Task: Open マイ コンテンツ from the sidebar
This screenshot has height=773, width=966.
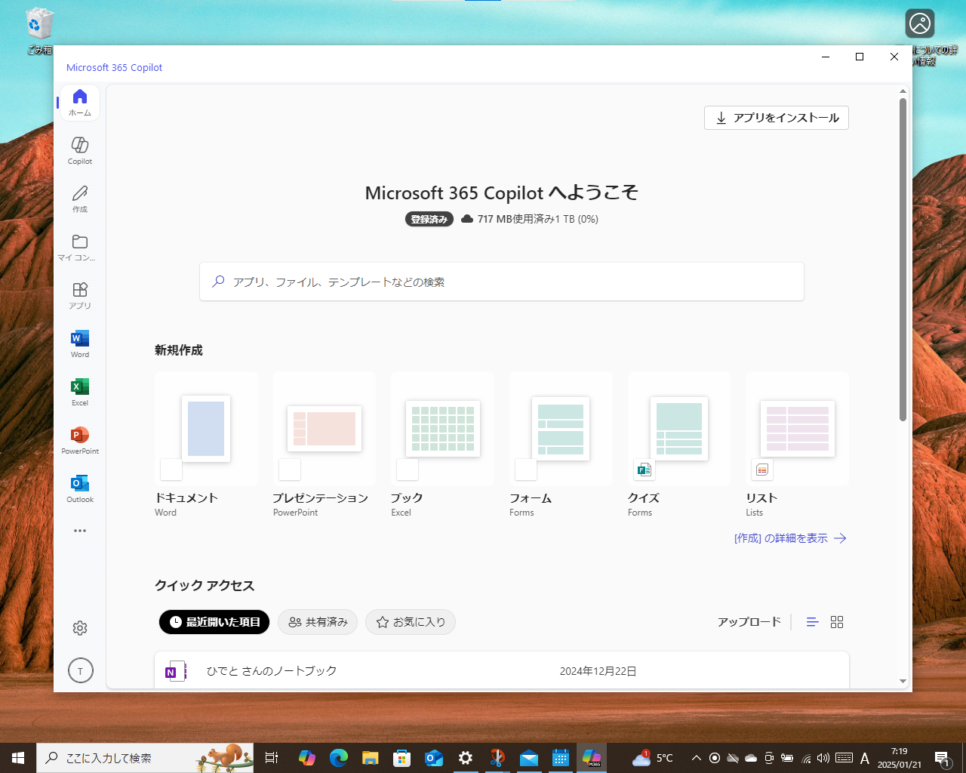Action: tap(79, 245)
